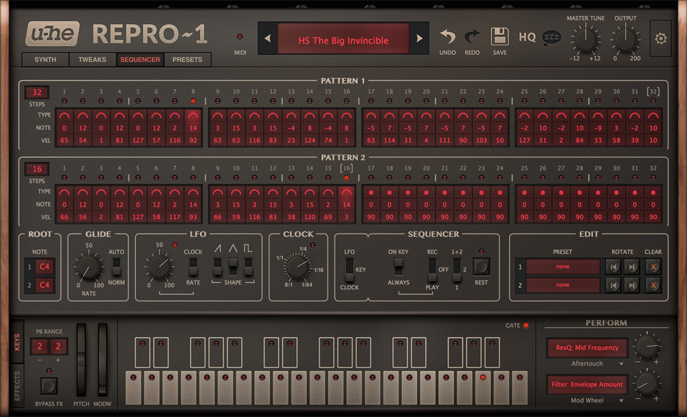The width and height of the screenshot is (687, 417).
Task: Toggle LFO triangle shape switch
Action: 233,267
